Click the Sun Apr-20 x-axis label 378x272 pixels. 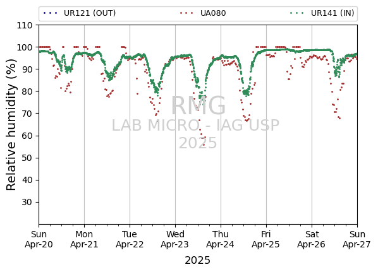[39, 239]
